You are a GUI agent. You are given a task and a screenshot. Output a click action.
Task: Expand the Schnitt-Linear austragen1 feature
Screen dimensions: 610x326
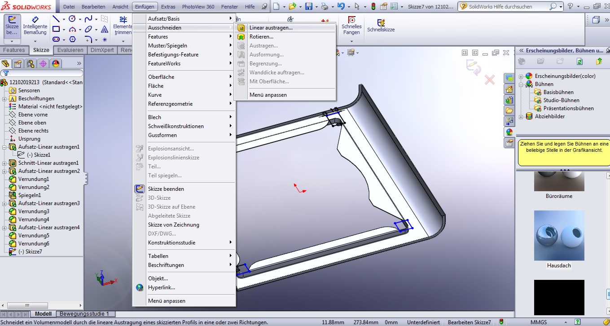pos(4,163)
